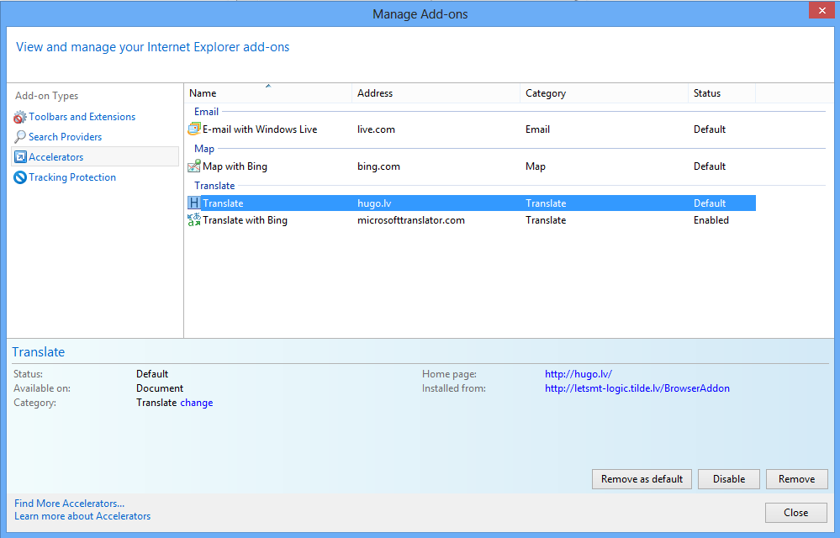This screenshot has height=538, width=840.
Task: Click the E-mail with Windows Live icon
Action: (x=194, y=129)
